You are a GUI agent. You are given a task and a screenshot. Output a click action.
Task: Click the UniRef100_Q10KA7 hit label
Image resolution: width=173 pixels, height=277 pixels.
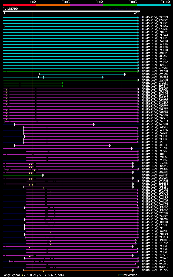pyautogui.click(x=155, y=175)
